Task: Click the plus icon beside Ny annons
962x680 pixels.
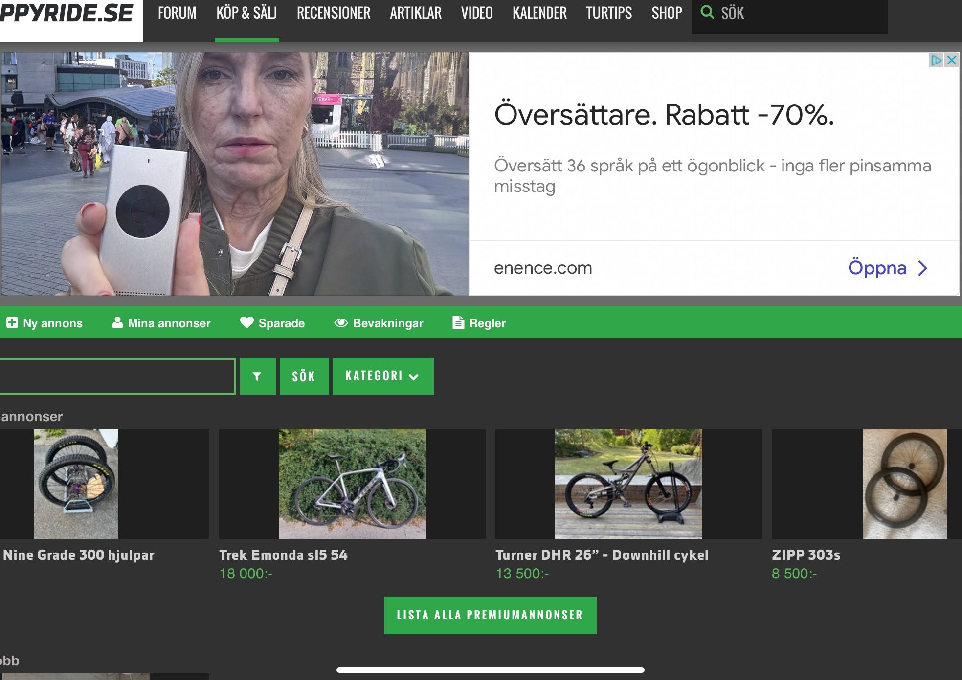Action: coord(12,323)
